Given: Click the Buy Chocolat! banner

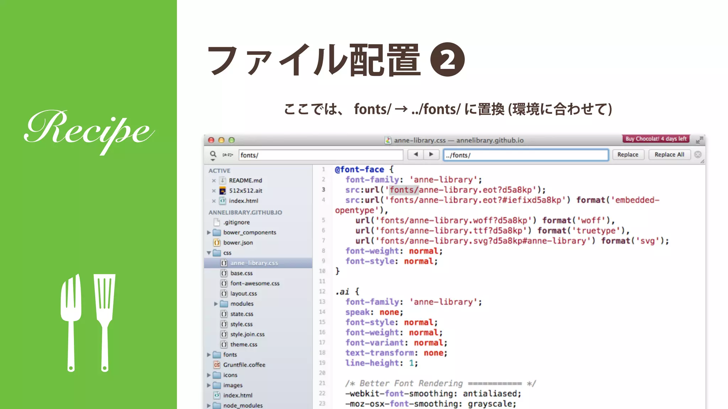Looking at the screenshot, I should [x=656, y=139].
